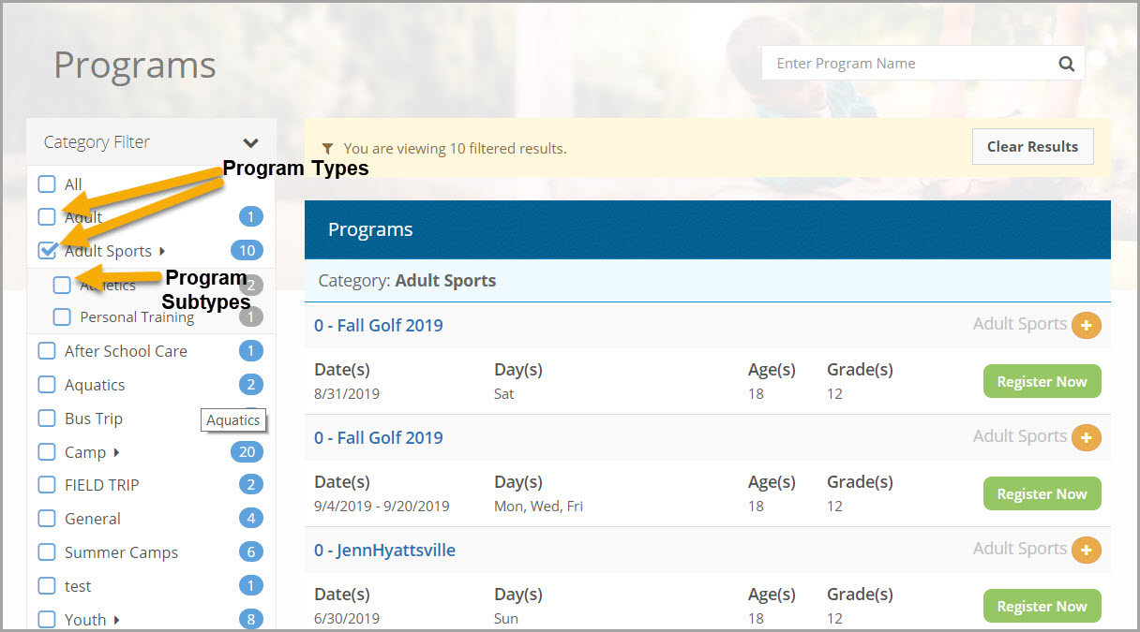This screenshot has height=632, width=1140.
Task: Expand the Youth subtypes arrow
Action: (x=116, y=620)
